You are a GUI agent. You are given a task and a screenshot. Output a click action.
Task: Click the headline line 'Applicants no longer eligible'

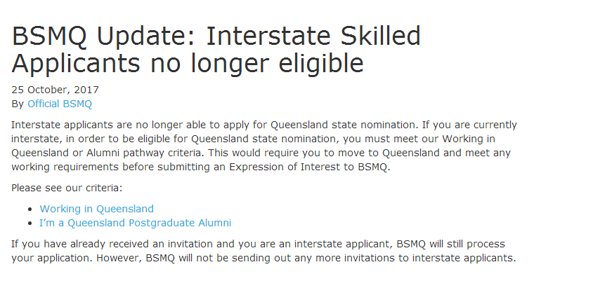[x=188, y=63]
